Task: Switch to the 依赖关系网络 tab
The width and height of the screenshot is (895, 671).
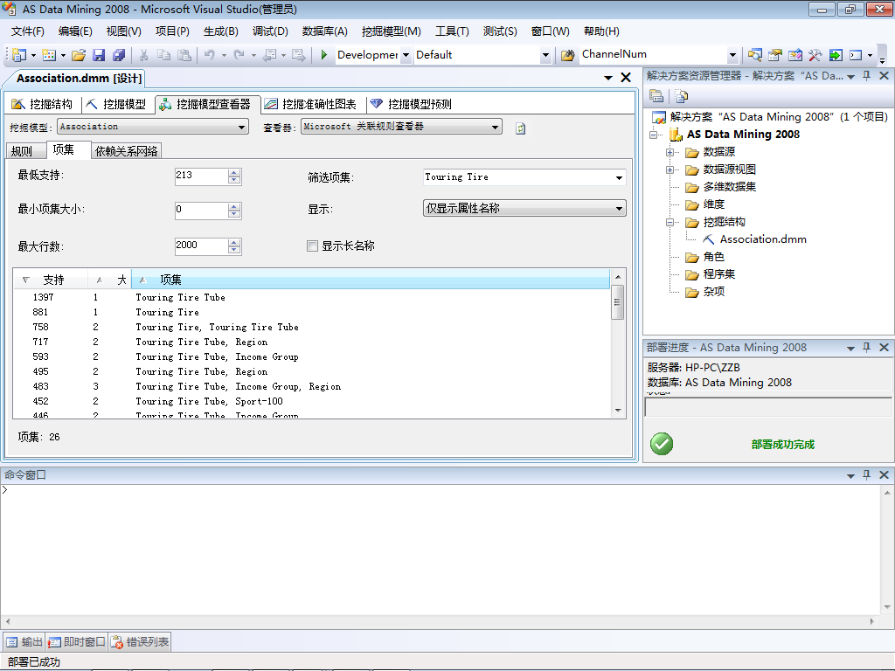Action: click(126, 150)
